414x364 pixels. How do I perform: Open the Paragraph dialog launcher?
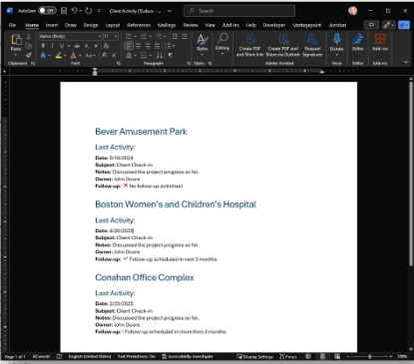point(189,63)
